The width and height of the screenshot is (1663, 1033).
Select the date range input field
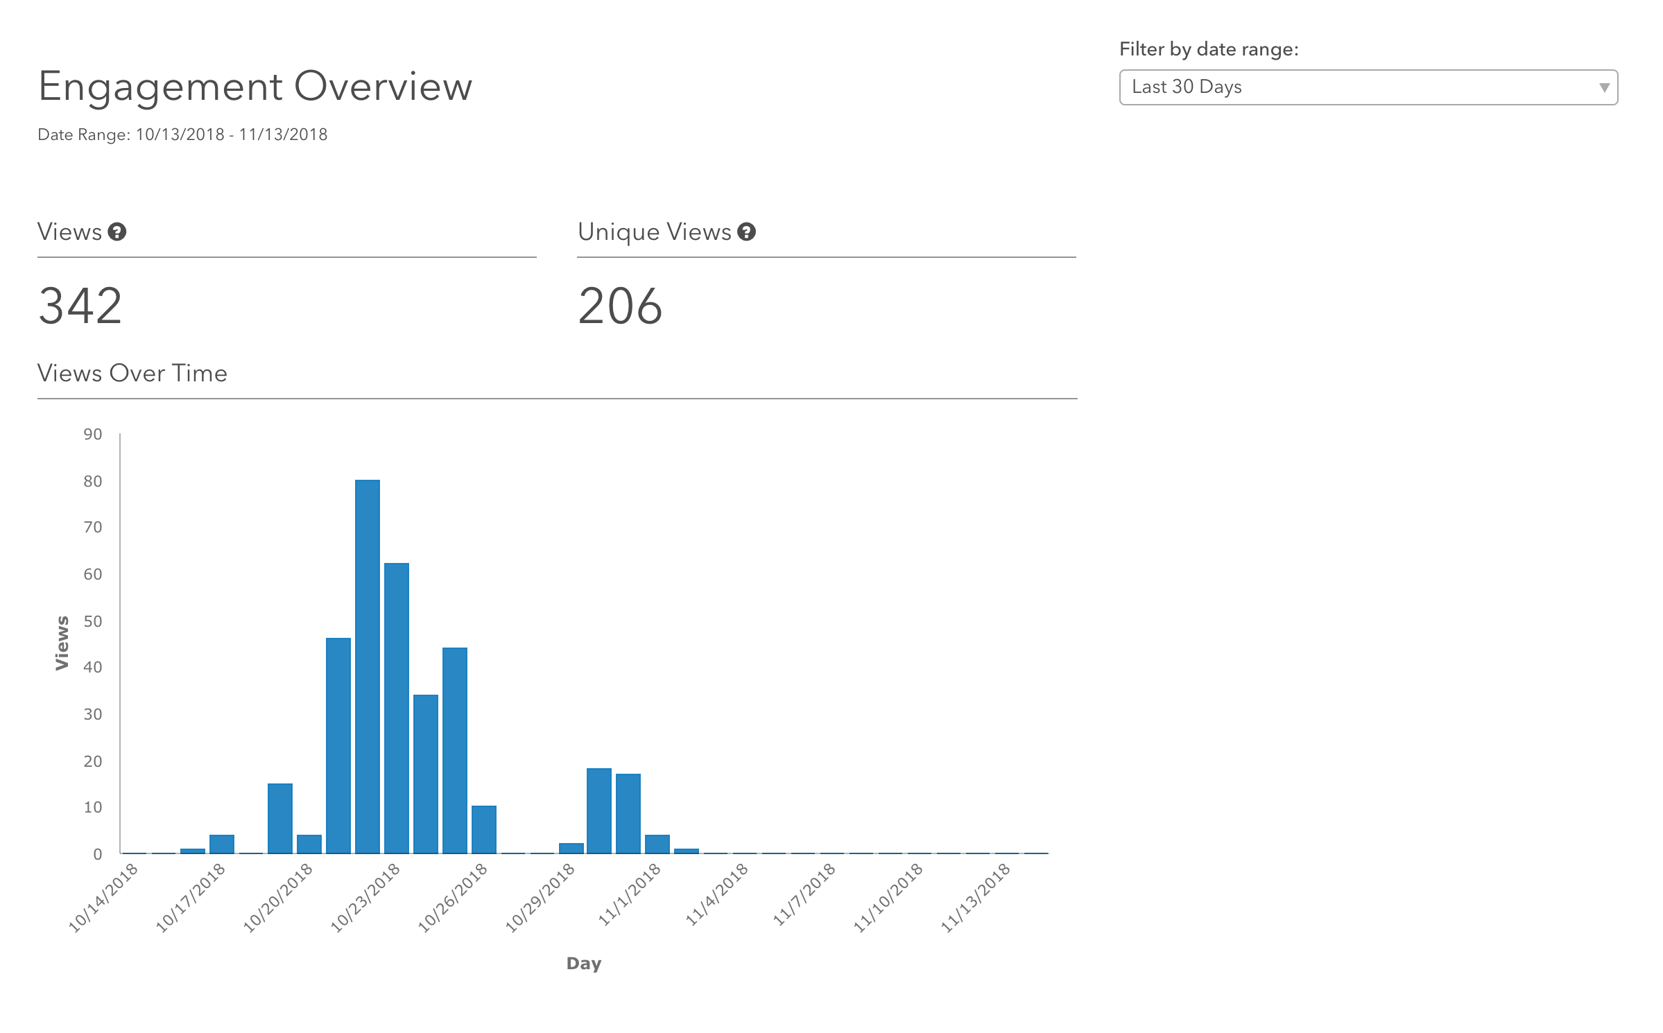pos(1368,87)
